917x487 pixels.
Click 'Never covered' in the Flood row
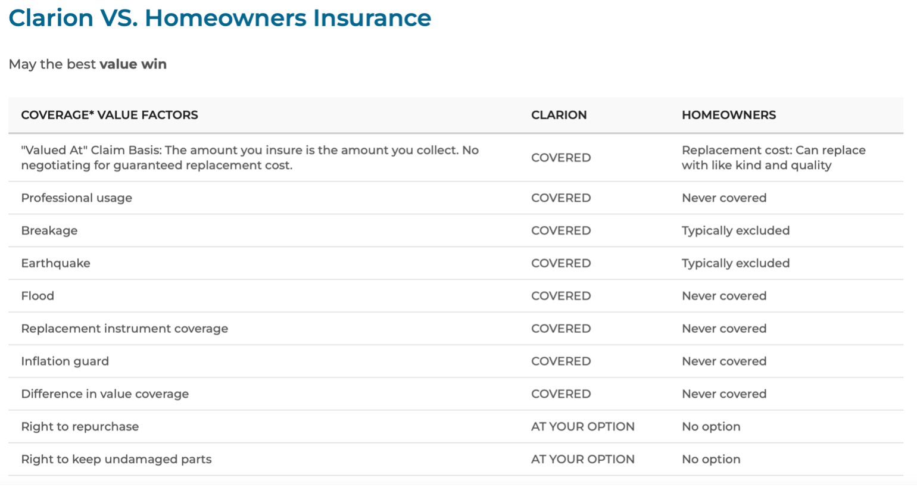tap(724, 296)
